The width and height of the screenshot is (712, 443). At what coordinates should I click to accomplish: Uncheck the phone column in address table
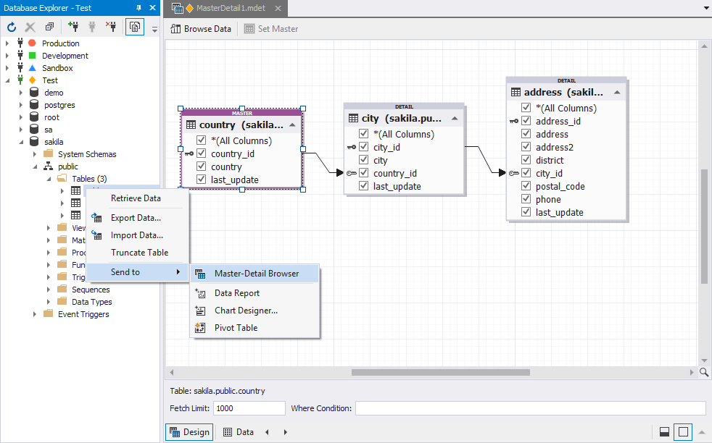coord(526,199)
